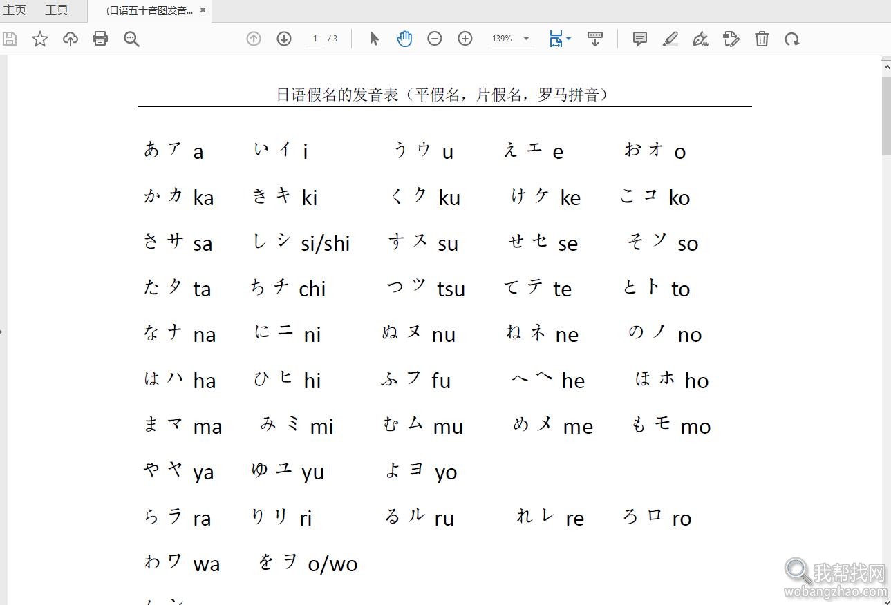This screenshot has width=891, height=605.
Task: Zoom out with the minus icon
Action: click(435, 39)
